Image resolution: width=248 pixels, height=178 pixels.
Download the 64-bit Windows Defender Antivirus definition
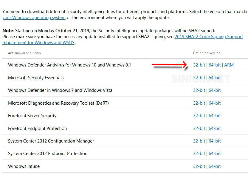[x=215, y=65]
